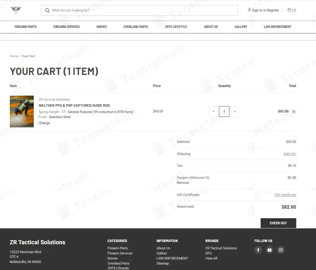This screenshot has width=316, height=270.
Task: Click the ZR Tactical winged logo
Action: tap(16, 10)
